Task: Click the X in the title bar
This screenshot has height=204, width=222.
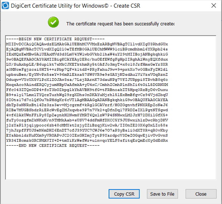Action: click(214, 6)
